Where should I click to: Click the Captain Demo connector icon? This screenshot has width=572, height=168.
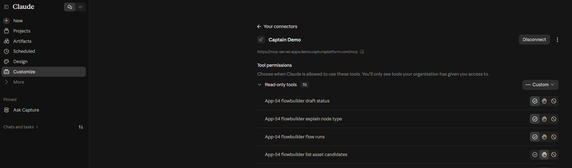[x=261, y=40]
